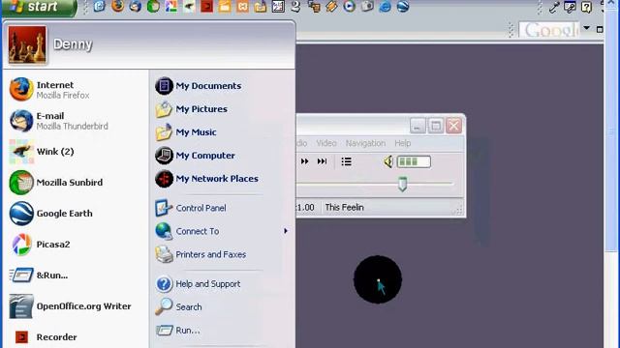Image resolution: width=620 pixels, height=348 pixels.
Task: Click the Start button
Action: [x=39, y=7]
